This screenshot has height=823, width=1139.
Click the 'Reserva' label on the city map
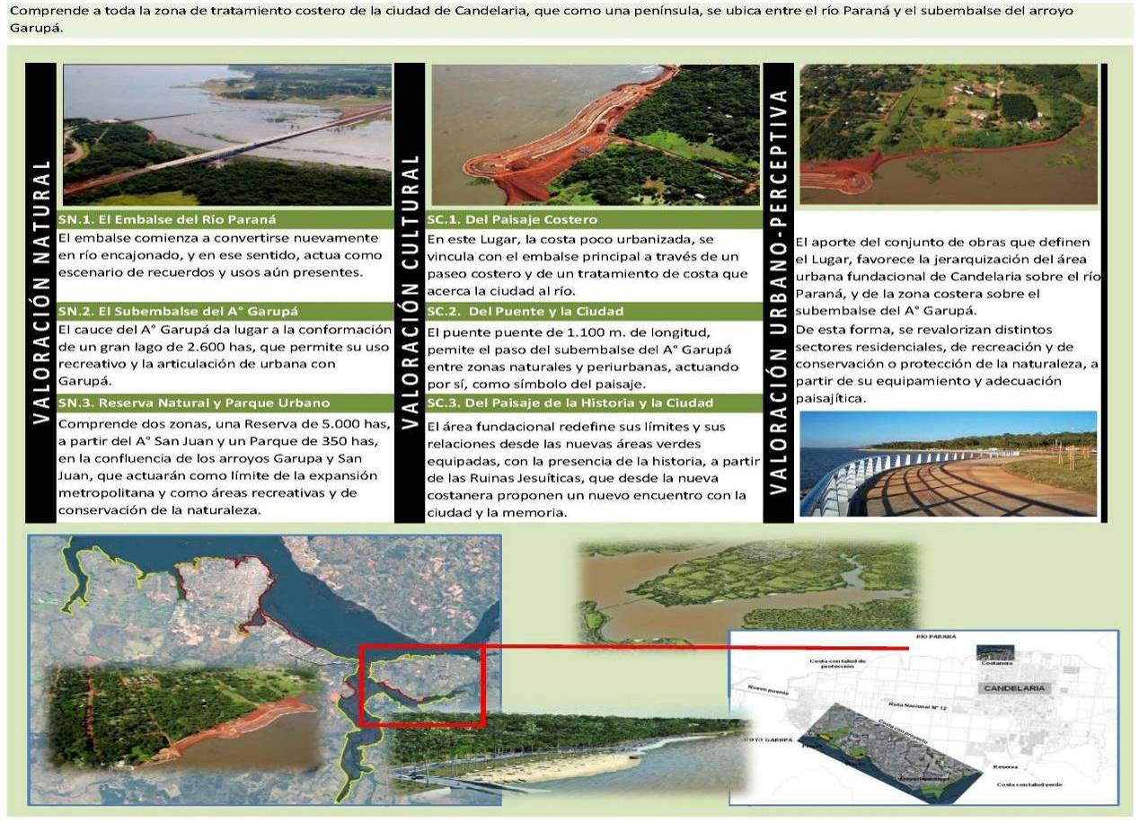pos(1006,767)
